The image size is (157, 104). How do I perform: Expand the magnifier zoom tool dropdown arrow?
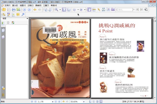tap(60, 10)
